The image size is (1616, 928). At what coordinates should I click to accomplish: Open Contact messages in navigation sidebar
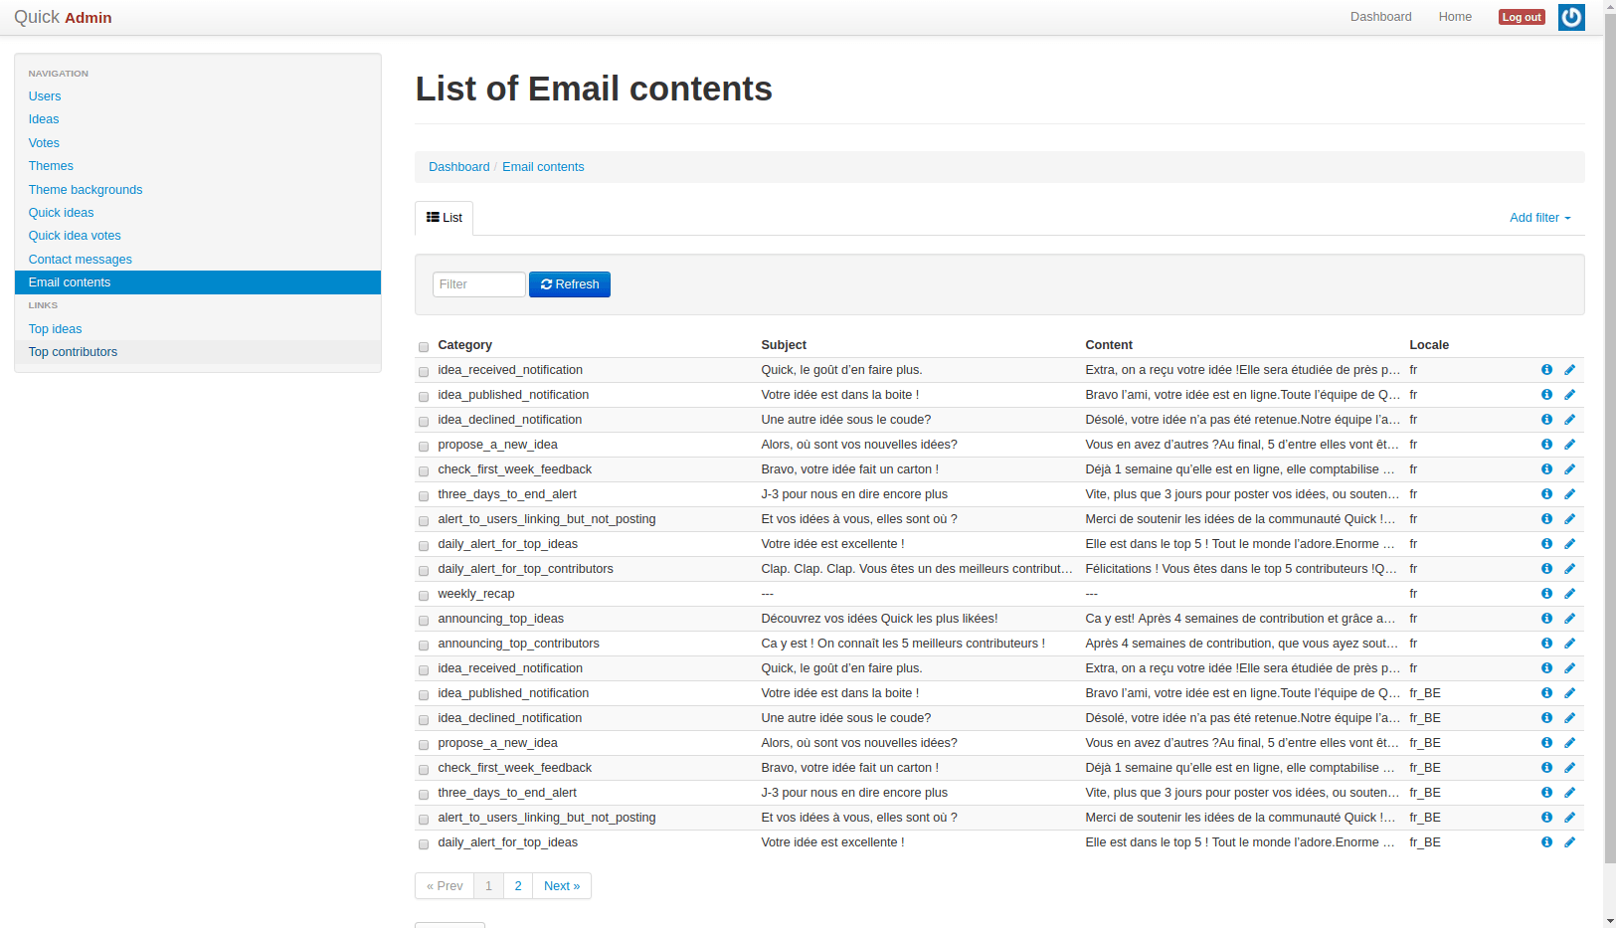80,260
